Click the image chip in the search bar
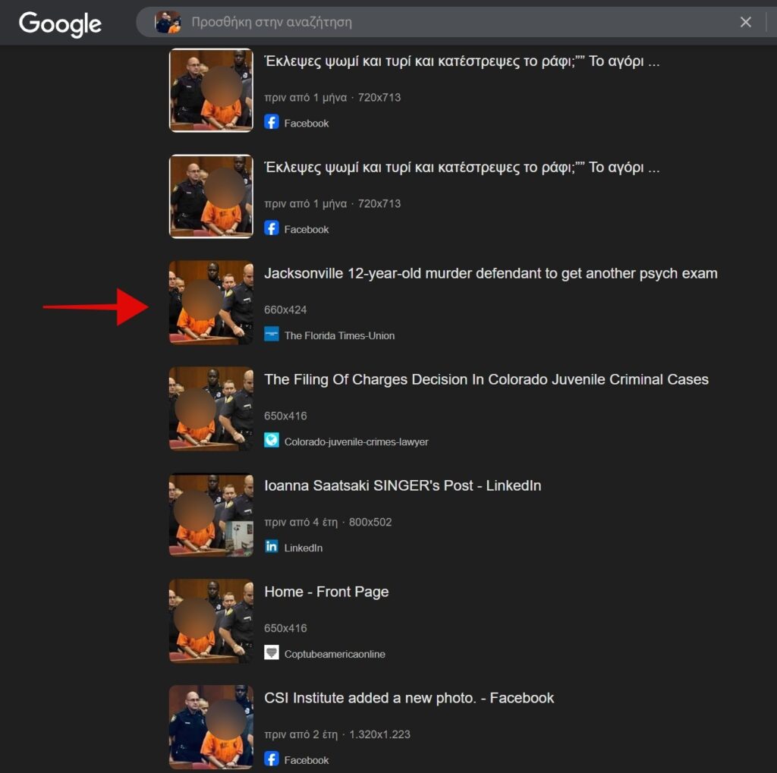The height and width of the screenshot is (773, 777). tap(168, 22)
